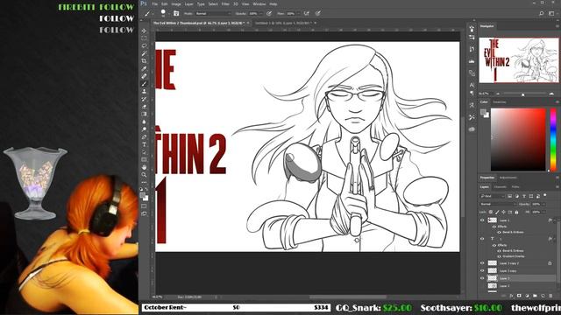Image resolution: width=561 pixels, height=315 pixels.
Task: Select the Path Selection tool
Action: pyautogui.click(x=144, y=151)
